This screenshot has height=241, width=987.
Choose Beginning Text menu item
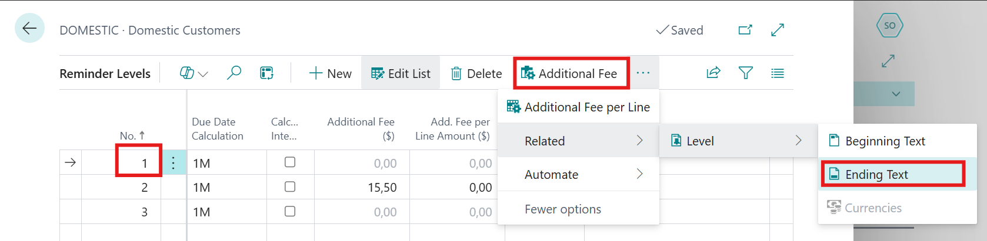pos(885,141)
